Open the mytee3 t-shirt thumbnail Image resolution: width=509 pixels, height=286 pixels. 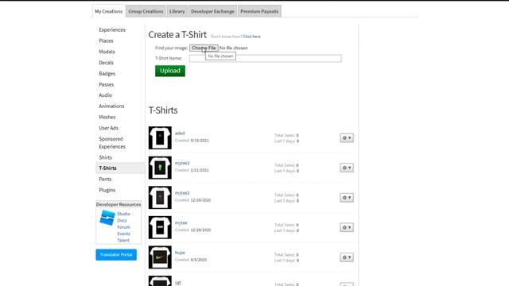[x=160, y=168]
